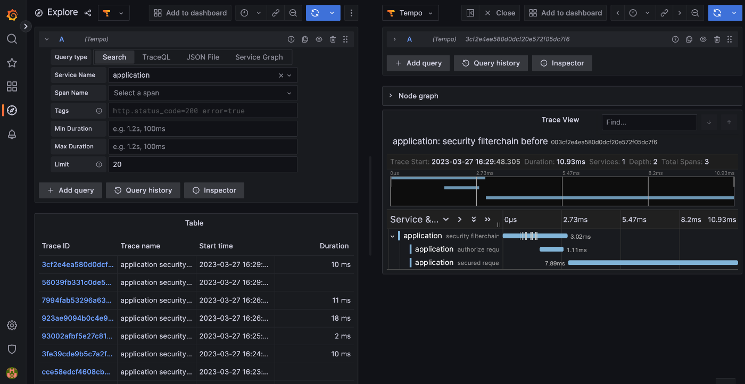
Task: Shift time range backwards in right pane
Action: click(618, 13)
